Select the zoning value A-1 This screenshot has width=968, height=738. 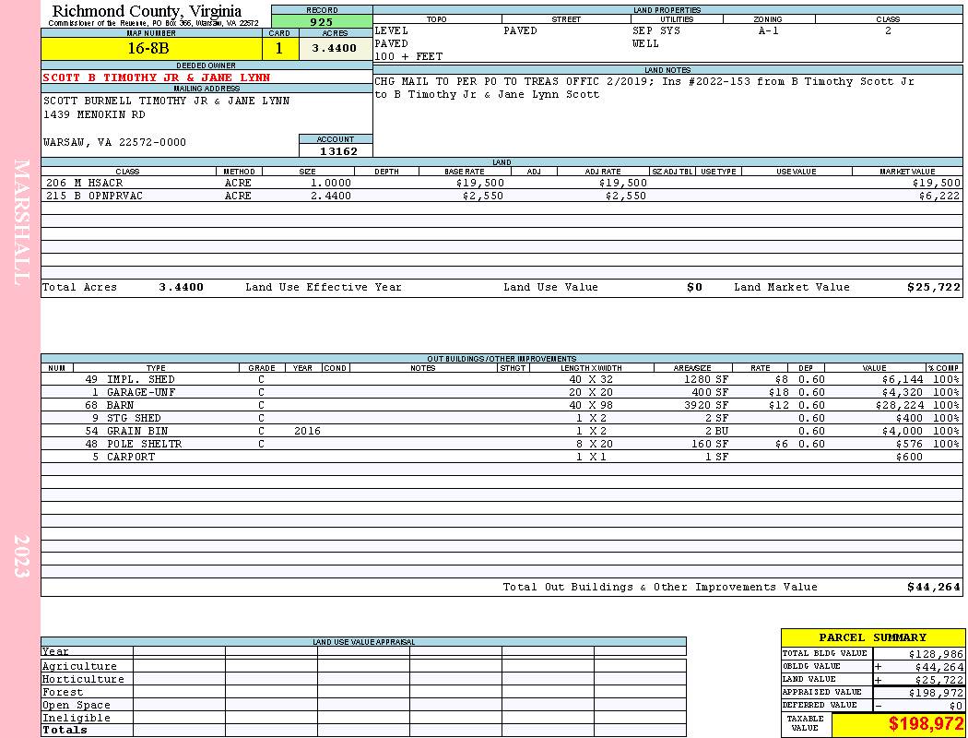pyautogui.click(x=769, y=30)
